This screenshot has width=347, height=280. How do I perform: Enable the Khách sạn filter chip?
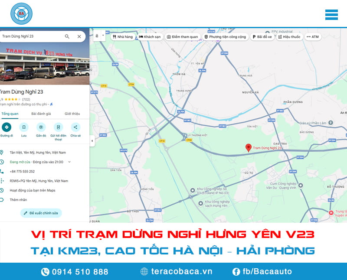pyautogui.click(x=149, y=37)
